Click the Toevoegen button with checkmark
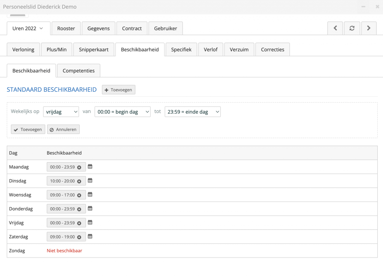Image resolution: width=383 pixels, height=277 pixels. coord(28,130)
